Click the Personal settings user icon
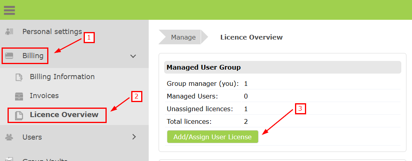This screenshot has width=412, height=161. tap(10, 32)
